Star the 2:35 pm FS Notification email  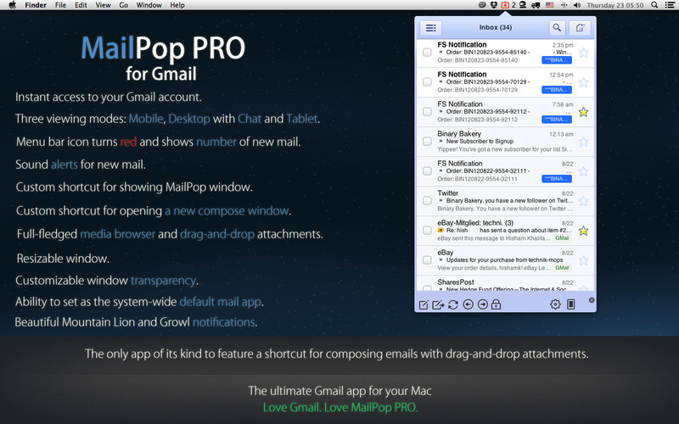pos(583,53)
